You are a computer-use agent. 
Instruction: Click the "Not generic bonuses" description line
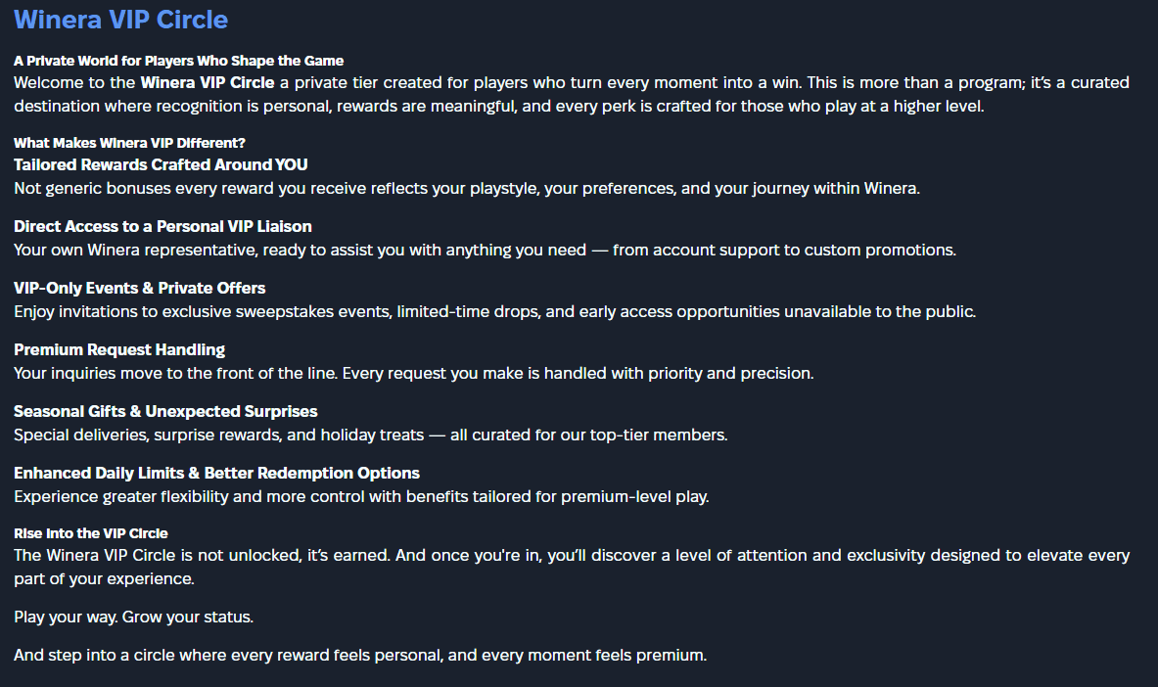pyautogui.click(x=466, y=188)
